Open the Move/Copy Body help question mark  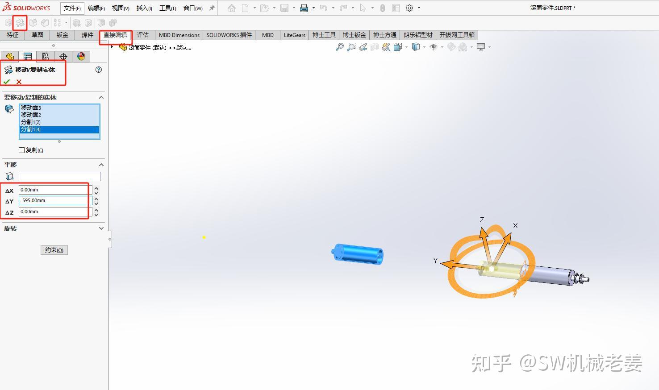pyautogui.click(x=99, y=70)
